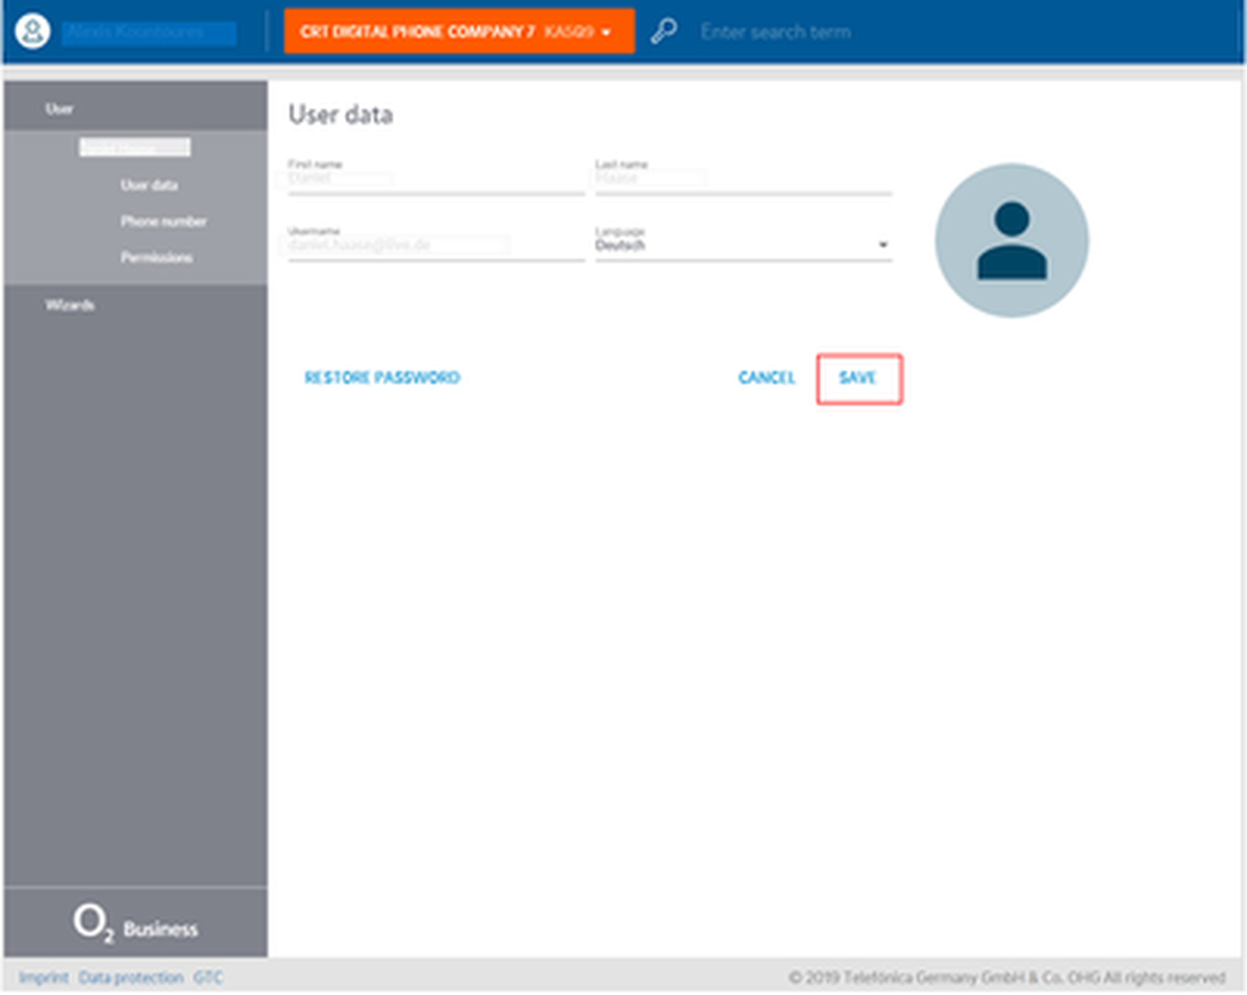1247x995 pixels.
Task: Click the Username input field
Action: click(x=435, y=245)
